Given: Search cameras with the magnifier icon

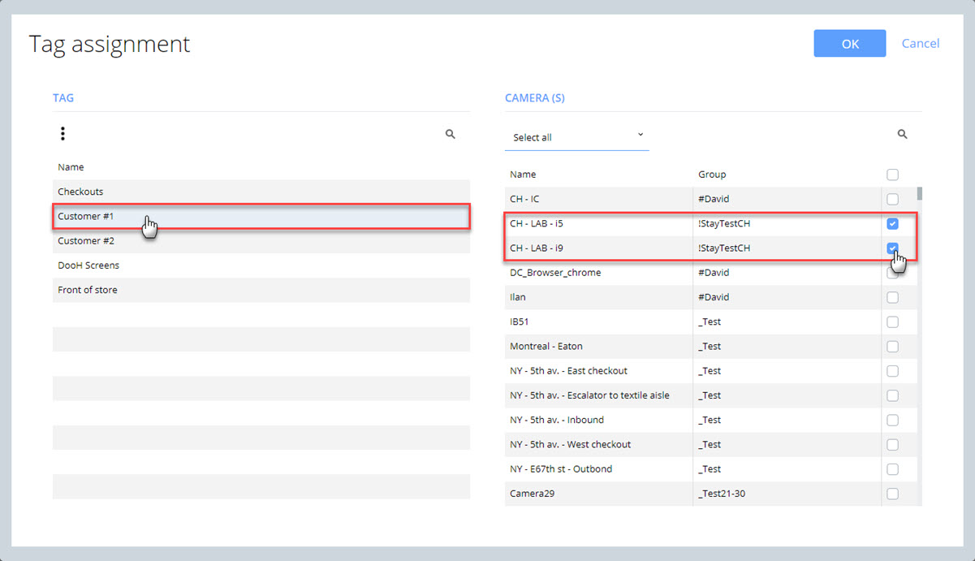Looking at the screenshot, I should click(902, 134).
